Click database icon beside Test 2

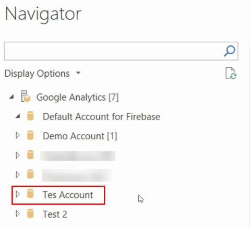click(x=30, y=213)
